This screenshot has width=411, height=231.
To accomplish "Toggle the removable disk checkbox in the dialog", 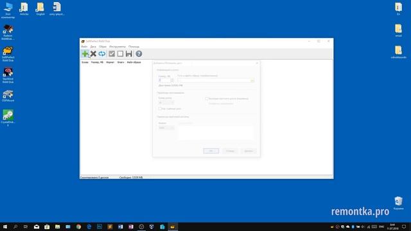I will [x=160, y=108].
